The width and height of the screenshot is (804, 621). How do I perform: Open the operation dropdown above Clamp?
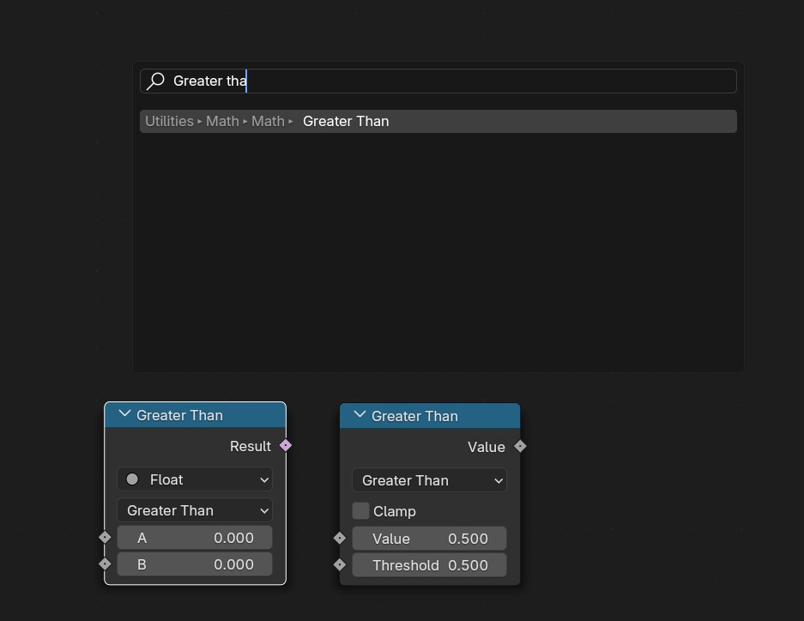click(430, 480)
